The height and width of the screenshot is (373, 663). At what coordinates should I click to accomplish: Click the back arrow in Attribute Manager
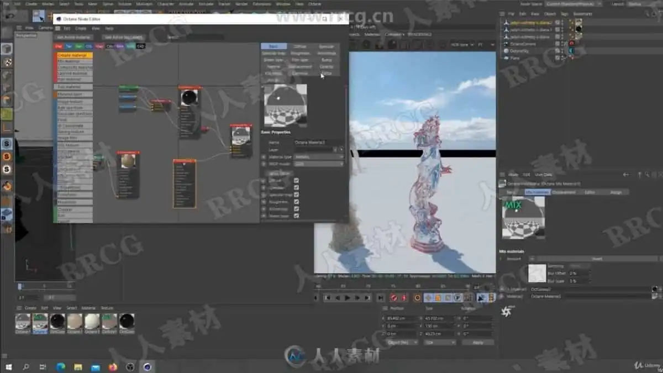click(626, 175)
